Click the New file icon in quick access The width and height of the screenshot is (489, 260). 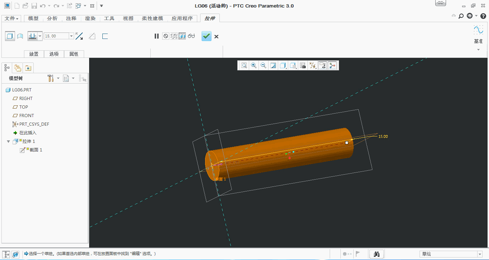pos(16,6)
